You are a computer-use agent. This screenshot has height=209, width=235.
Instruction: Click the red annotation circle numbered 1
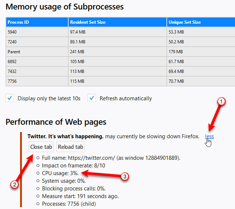(x=220, y=102)
